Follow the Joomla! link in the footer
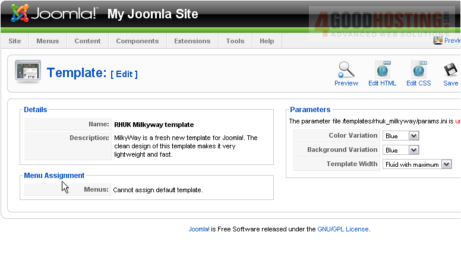The width and height of the screenshot is (461, 267). (x=198, y=229)
